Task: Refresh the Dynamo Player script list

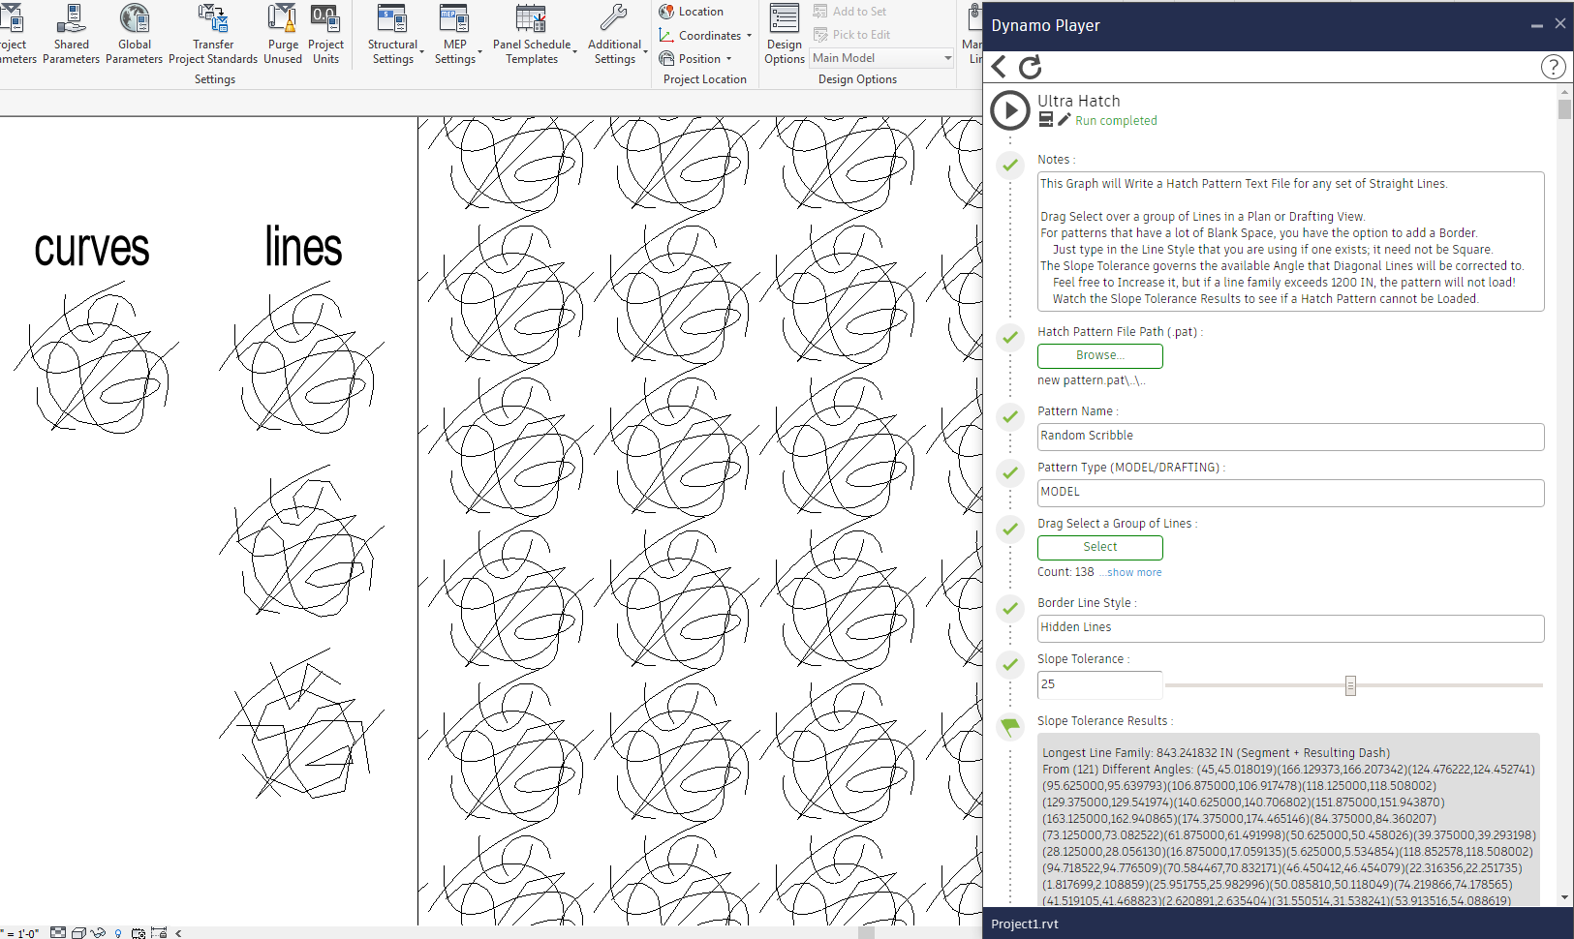Action: tap(1031, 67)
